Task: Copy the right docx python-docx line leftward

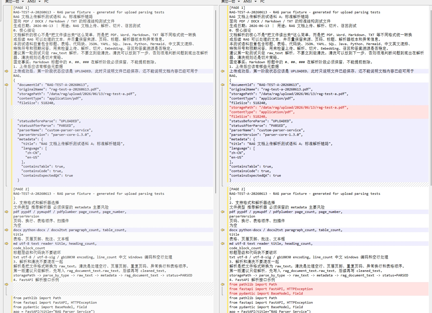Action: [x=223, y=230]
